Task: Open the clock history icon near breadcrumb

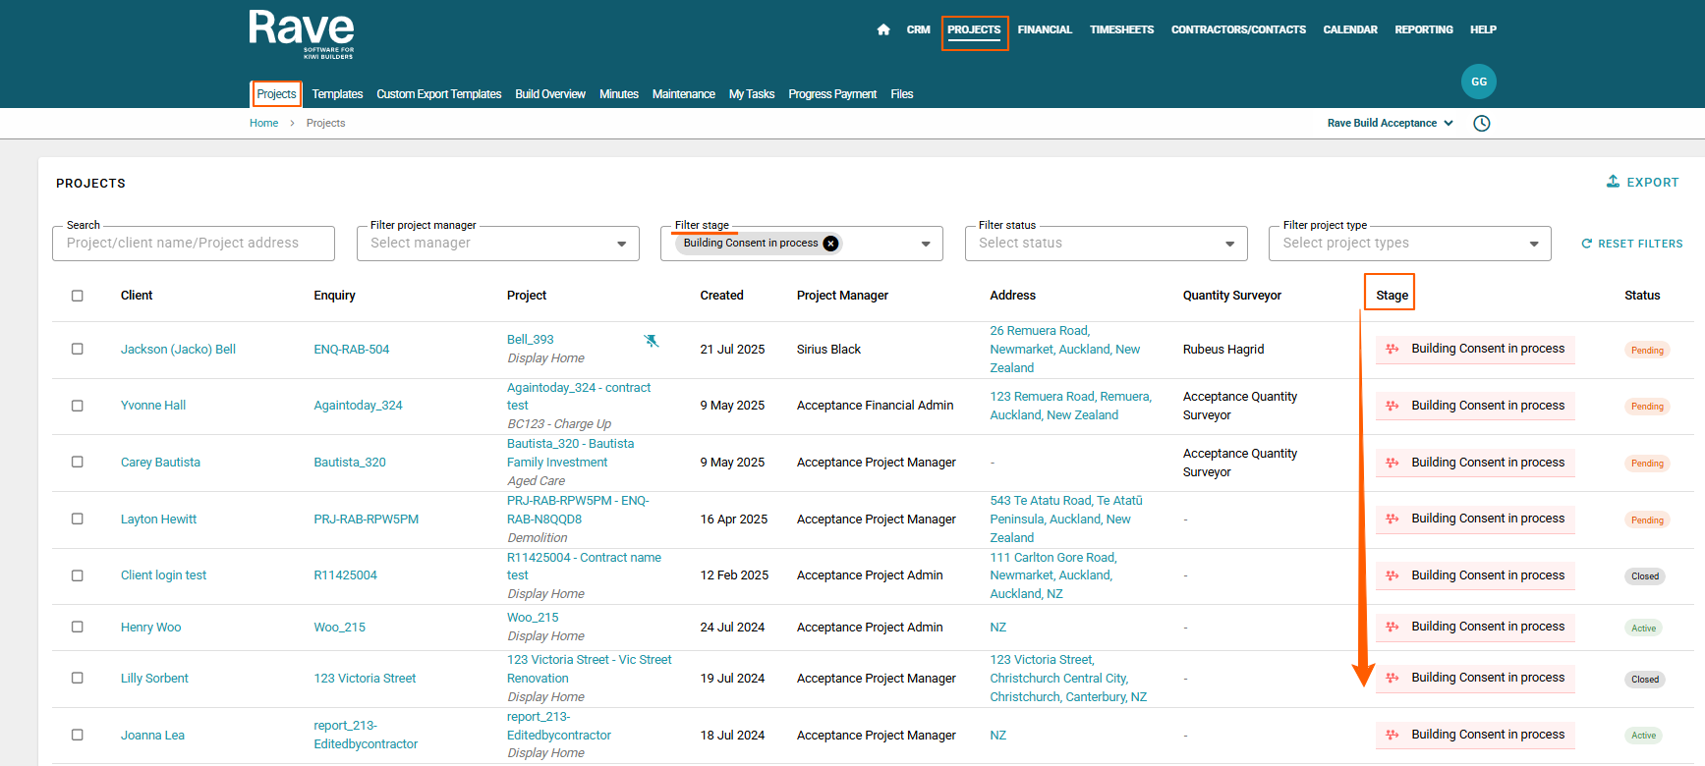Action: point(1482,123)
